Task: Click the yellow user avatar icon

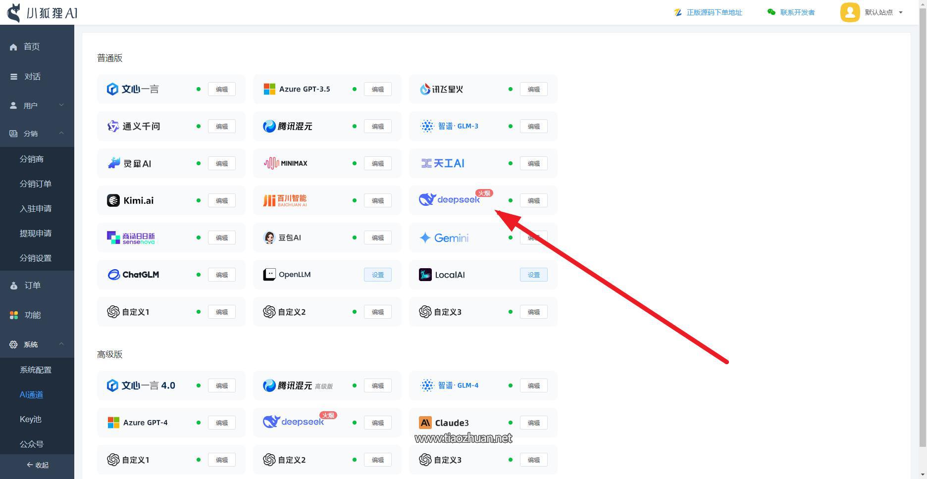Action: coord(850,12)
